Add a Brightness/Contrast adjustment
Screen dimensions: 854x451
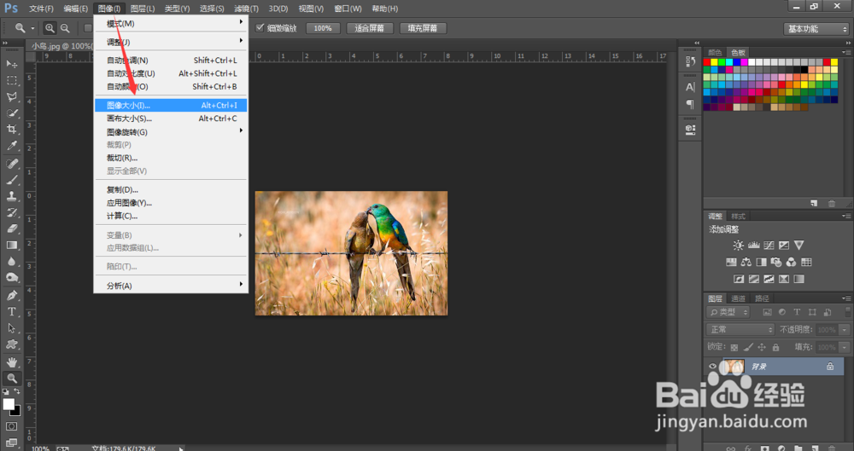pos(738,246)
